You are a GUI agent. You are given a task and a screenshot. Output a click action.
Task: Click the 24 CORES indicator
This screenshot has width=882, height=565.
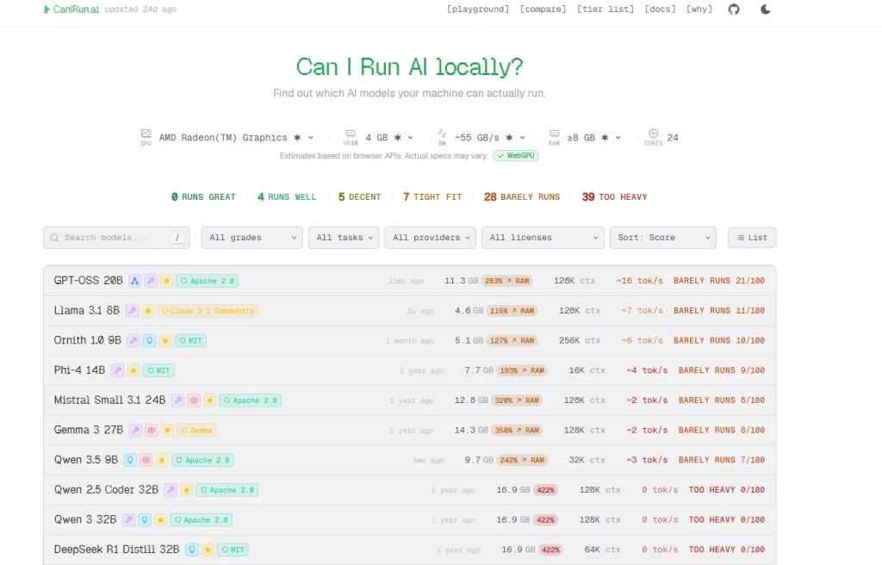pyautogui.click(x=661, y=137)
